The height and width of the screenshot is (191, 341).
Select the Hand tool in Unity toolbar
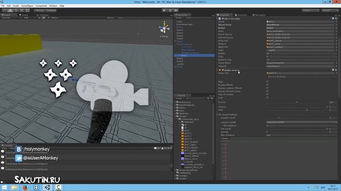[x=4, y=11]
